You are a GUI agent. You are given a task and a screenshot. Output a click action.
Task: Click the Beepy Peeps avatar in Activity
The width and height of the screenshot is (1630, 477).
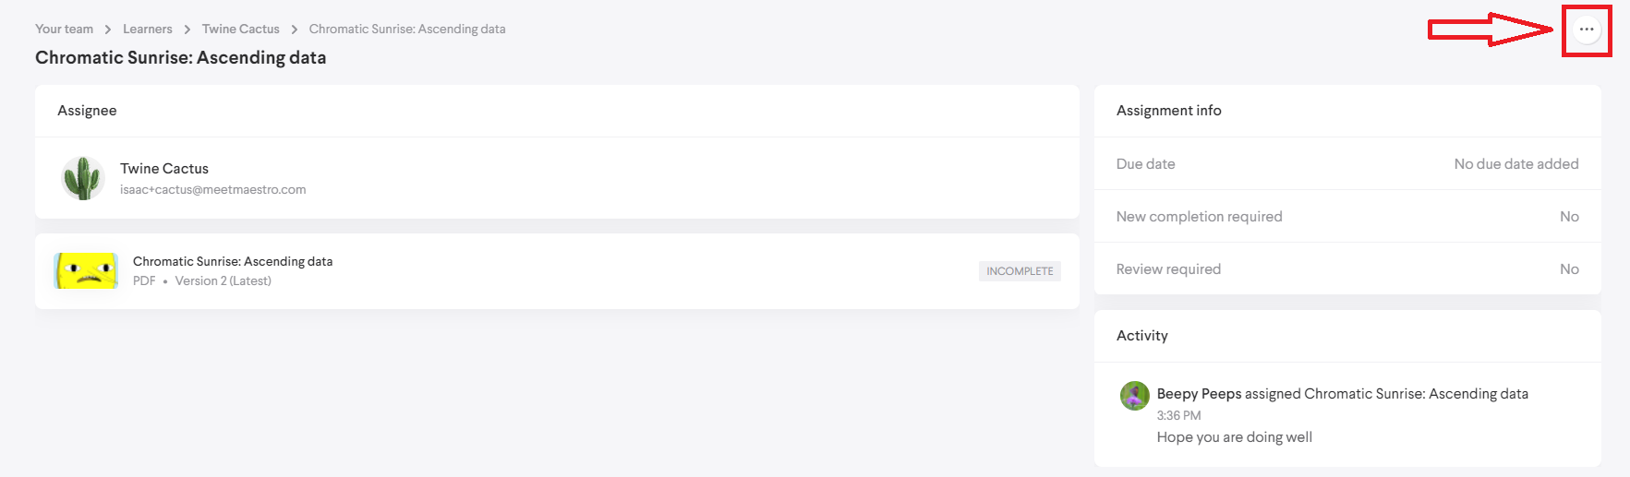coord(1134,396)
